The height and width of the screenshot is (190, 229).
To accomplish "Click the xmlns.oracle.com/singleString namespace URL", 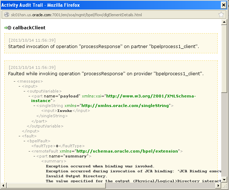I will tap(126, 106).
